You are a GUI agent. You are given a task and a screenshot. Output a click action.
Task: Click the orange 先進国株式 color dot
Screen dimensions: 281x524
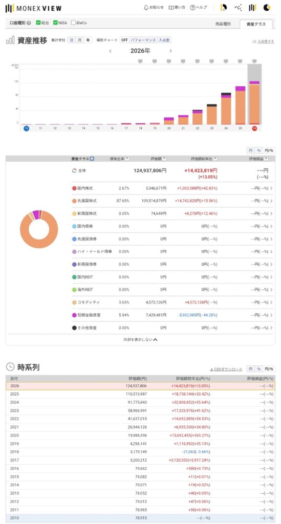coord(74,201)
